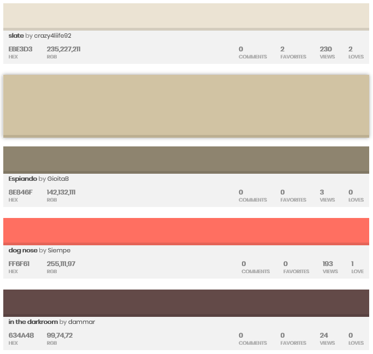Click slate's 2 loves count
This screenshot has width=373, height=354.
351,49
